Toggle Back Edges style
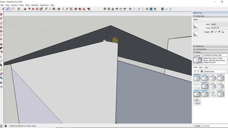This screenshot has height=128, width=228. click(x=134, y=9)
